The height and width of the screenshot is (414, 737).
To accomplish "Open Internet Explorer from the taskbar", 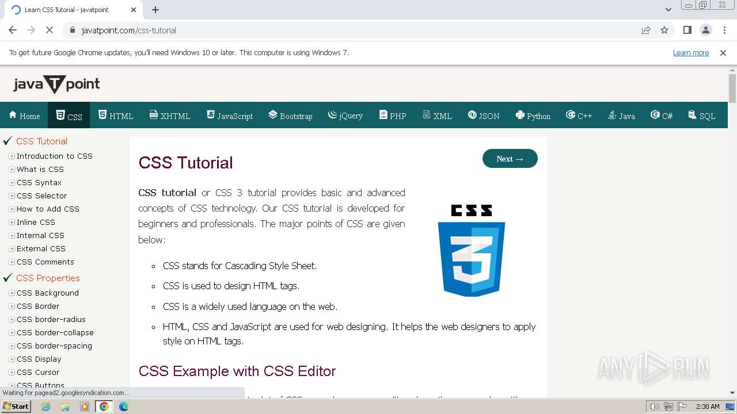I will (46, 407).
